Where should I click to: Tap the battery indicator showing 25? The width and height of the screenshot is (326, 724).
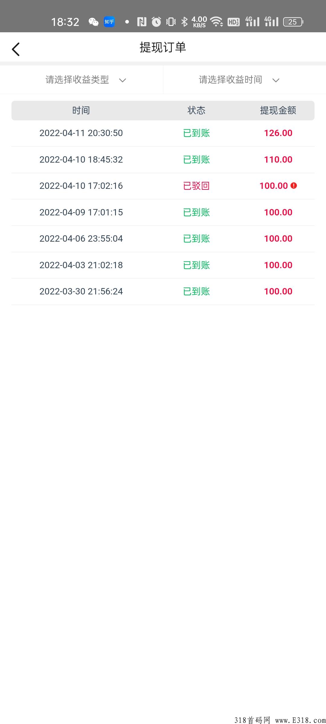point(293,22)
